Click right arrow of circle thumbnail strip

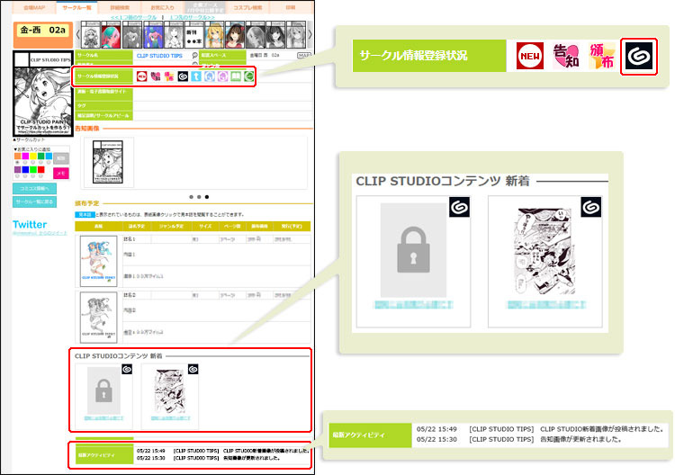click(x=310, y=34)
